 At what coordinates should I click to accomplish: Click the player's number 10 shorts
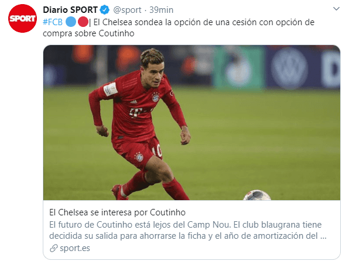(x=157, y=152)
